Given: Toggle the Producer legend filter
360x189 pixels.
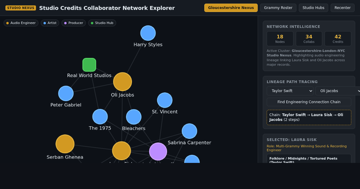Looking at the screenshot, I should pyautogui.click(x=73, y=23).
